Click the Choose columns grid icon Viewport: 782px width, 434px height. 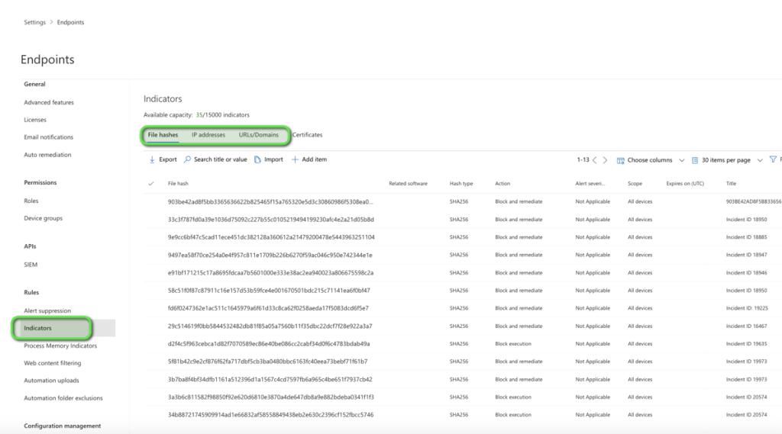click(x=621, y=160)
